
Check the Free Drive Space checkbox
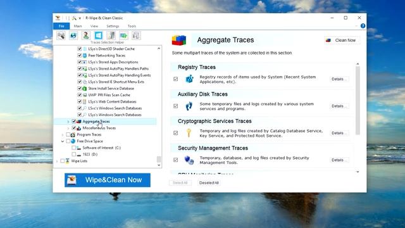coord(68,141)
